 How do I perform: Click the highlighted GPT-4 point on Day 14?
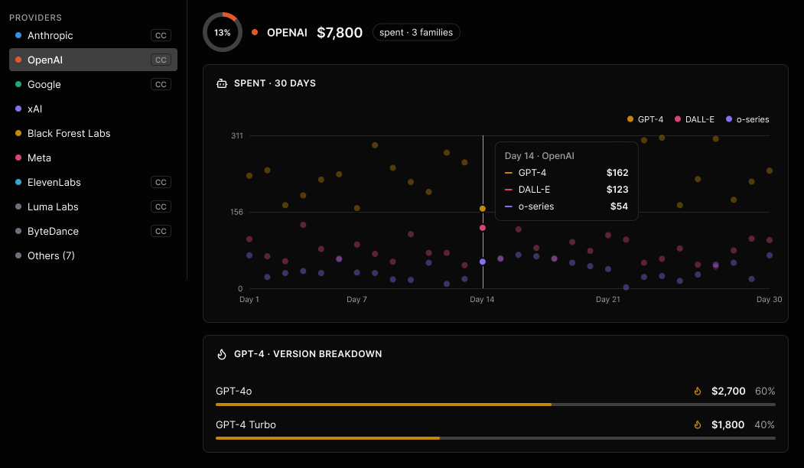tap(483, 209)
